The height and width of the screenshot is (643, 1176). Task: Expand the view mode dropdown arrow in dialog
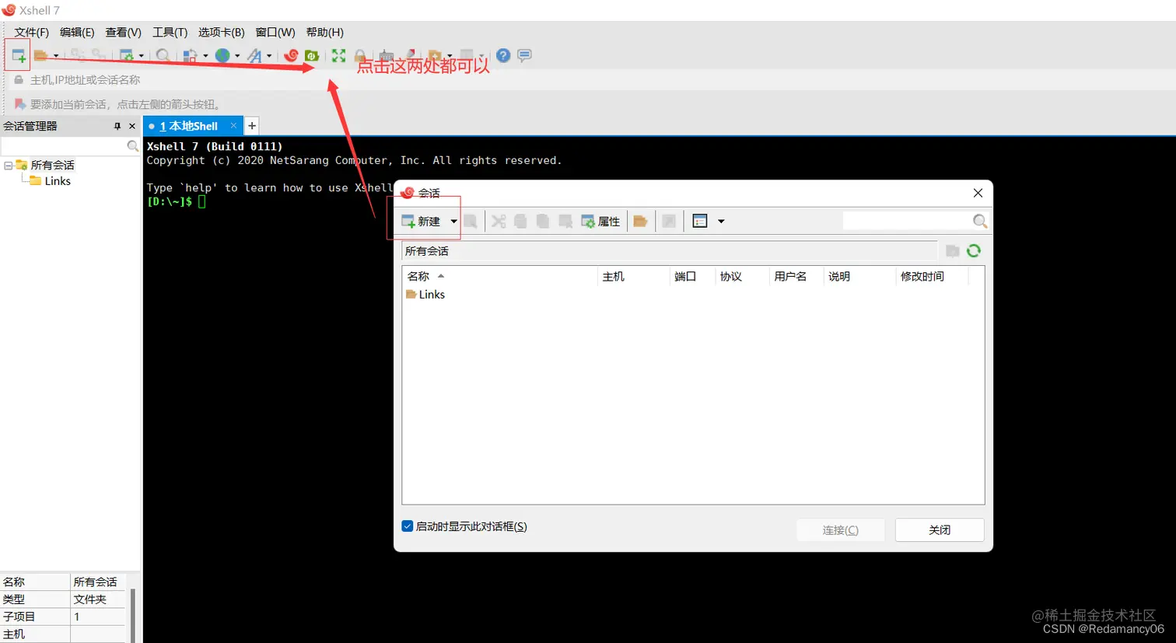(721, 222)
